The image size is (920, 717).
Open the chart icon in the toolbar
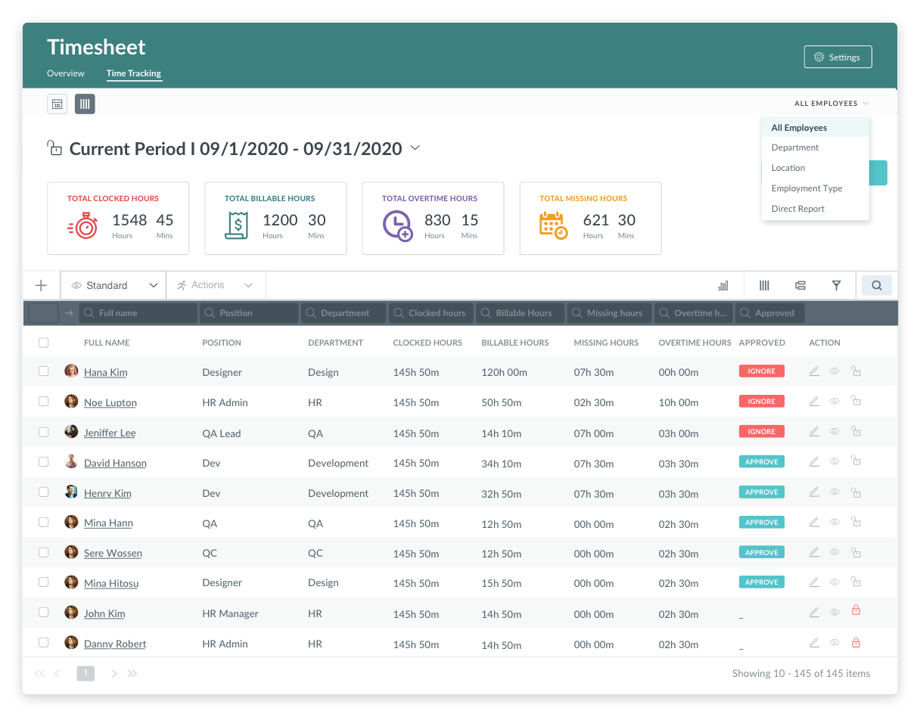[x=723, y=285]
